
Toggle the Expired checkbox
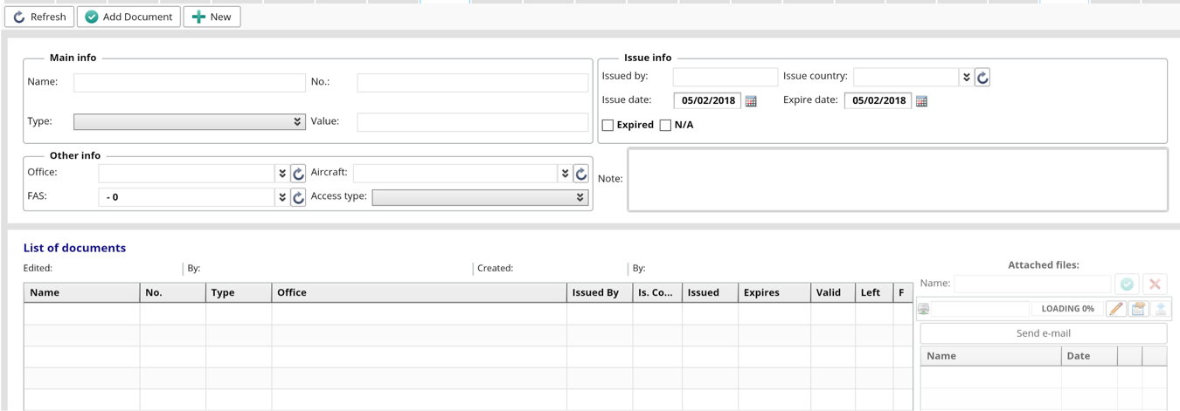click(x=607, y=125)
